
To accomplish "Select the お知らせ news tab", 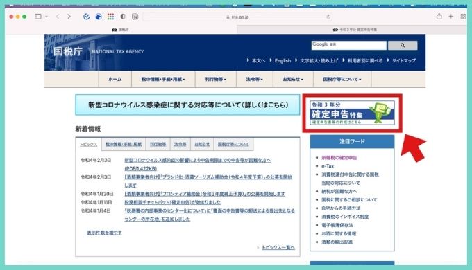I will (x=202, y=145).
